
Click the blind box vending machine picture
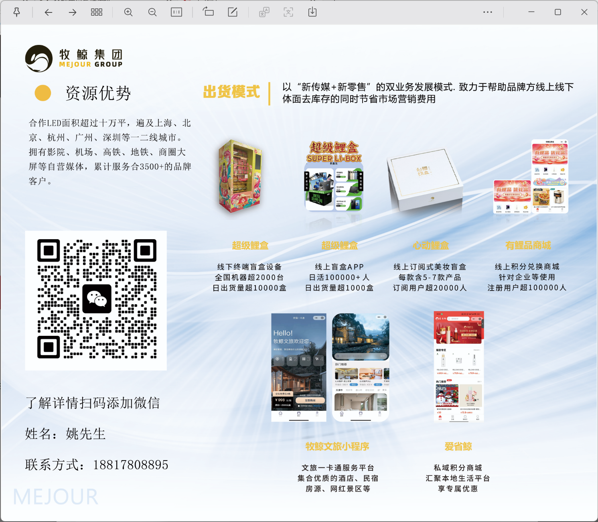point(240,175)
